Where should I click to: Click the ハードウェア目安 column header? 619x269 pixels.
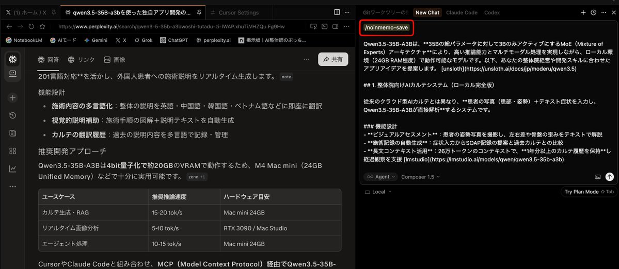tap(280, 197)
